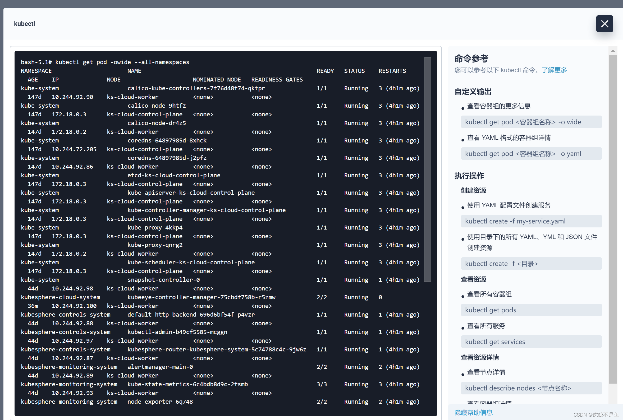Select the 'kubectl describe nodes <节点名称>' command
Viewport: 623px width, 420px height.
[531, 388]
